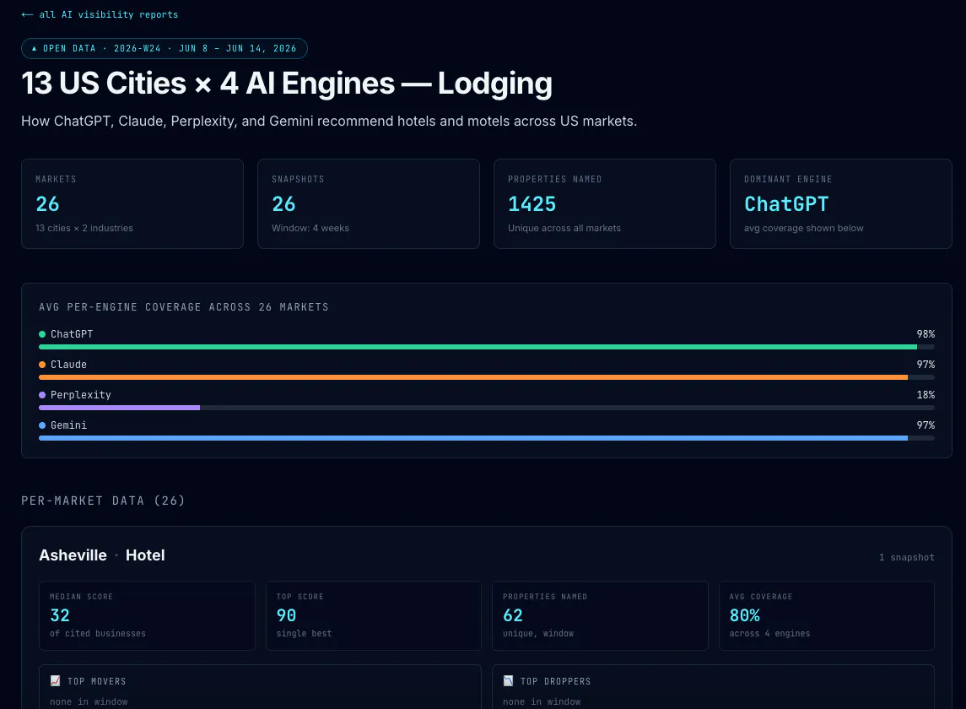Click the Perplexity engine label
Image resolution: width=966 pixels, height=709 pixels.
pyautogui.click(x=81, y=394)
